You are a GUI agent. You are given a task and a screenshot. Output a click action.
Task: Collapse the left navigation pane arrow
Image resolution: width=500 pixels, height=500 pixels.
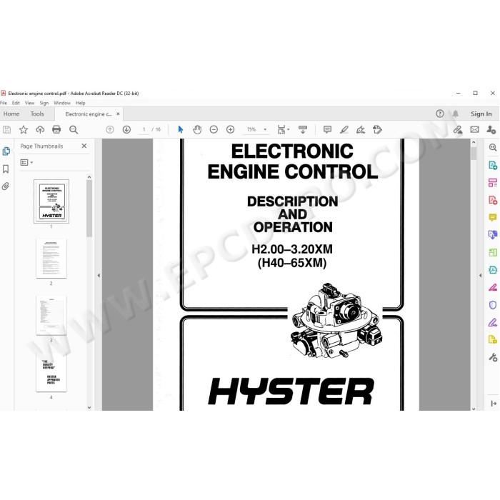click(99, 275)
